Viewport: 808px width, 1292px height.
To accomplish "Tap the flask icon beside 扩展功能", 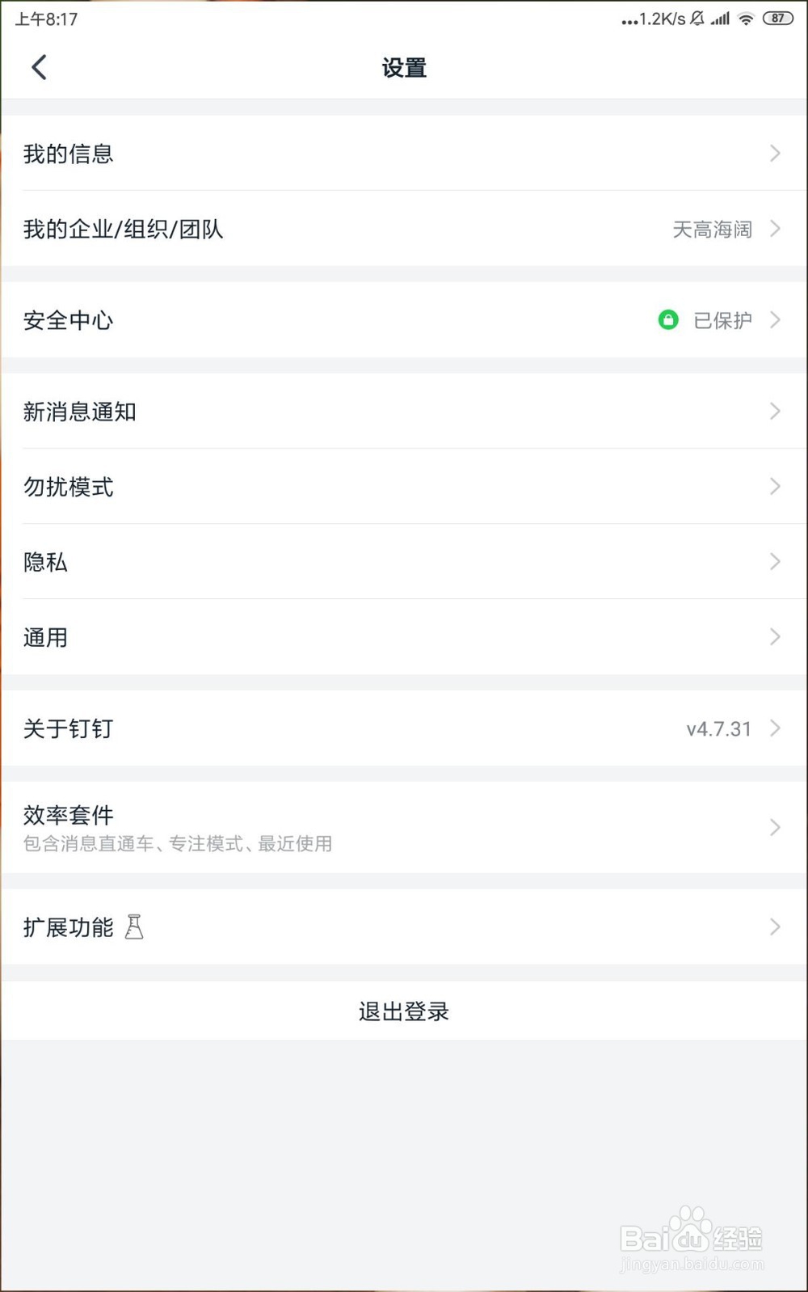I will click(134, 927).
